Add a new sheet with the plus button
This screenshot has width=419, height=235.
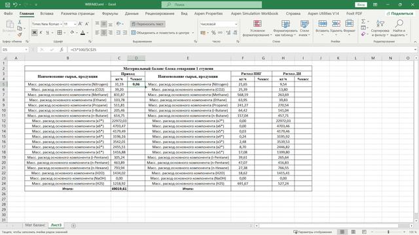point(73,226)
